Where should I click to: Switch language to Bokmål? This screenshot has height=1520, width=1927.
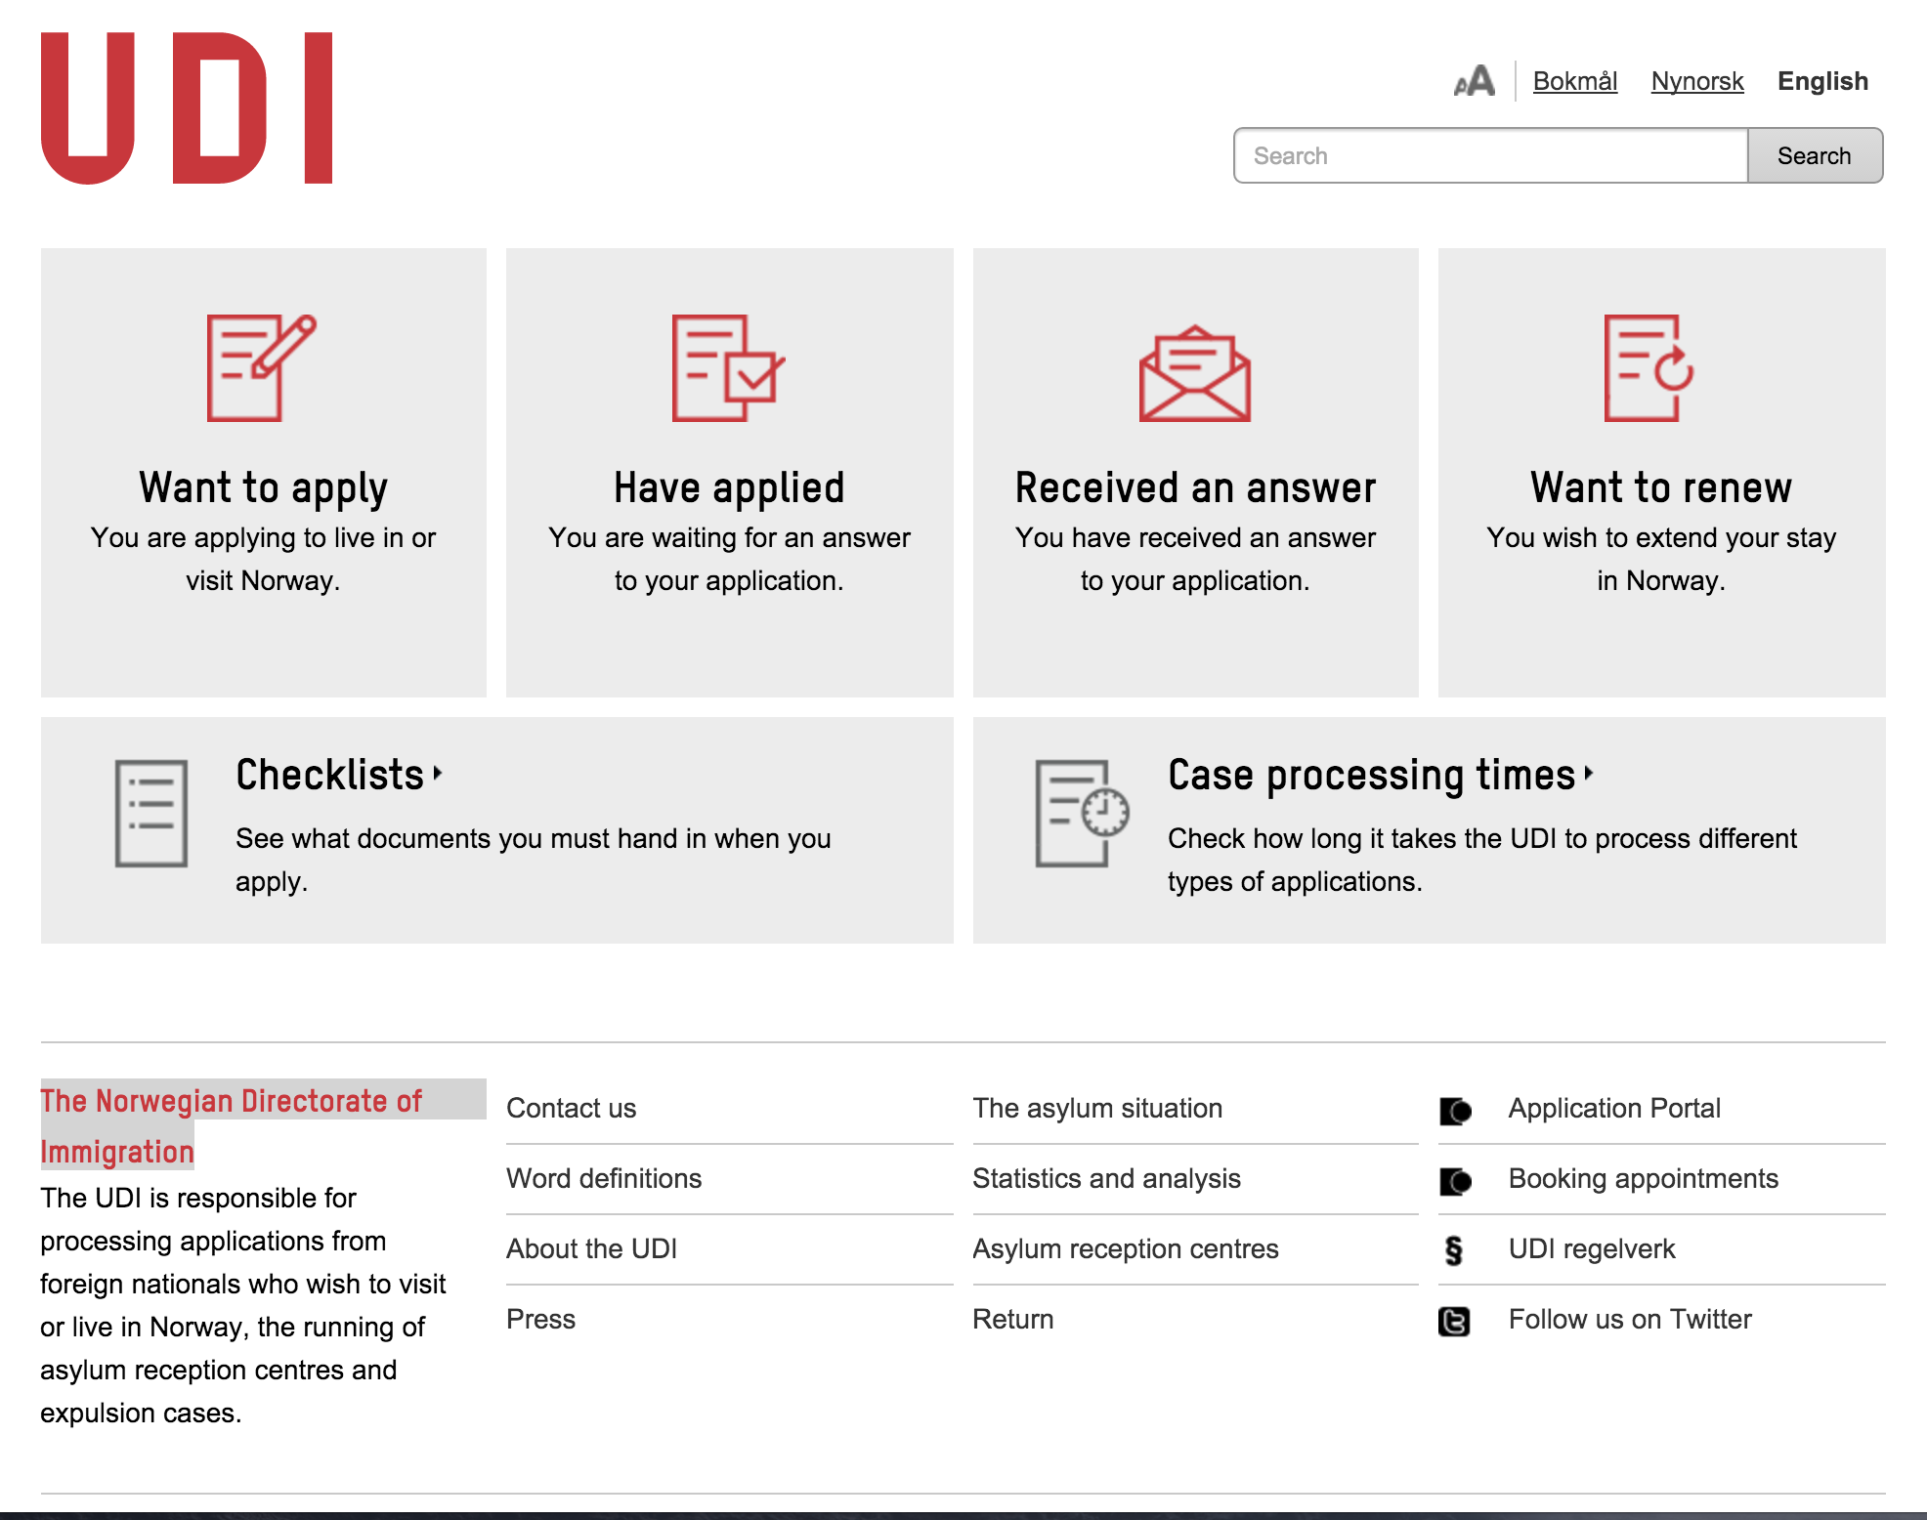pyautogui.click(x=1574, y=81)
